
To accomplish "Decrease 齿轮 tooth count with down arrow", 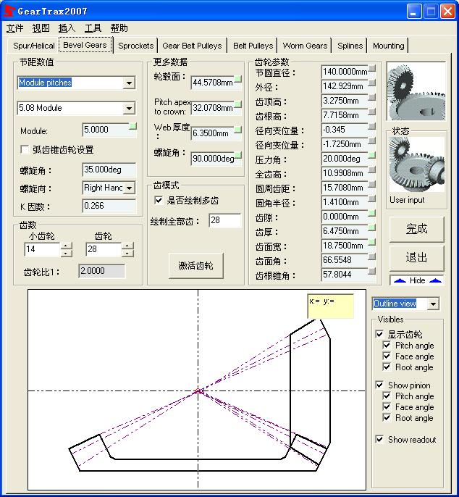I will tap(127, 254).
